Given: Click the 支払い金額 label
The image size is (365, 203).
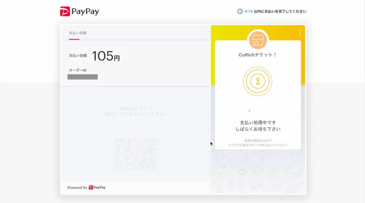Looking at the screenshot, I should pyautogui.click(x=78, y=56).
